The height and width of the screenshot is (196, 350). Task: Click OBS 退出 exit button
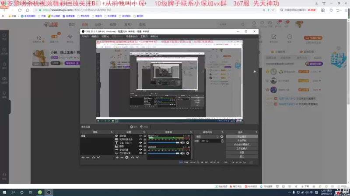click(x=242, y=156)
